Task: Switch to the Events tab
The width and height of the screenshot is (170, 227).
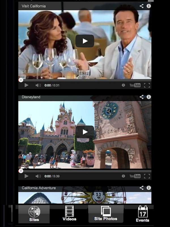Action: [143, 214]
